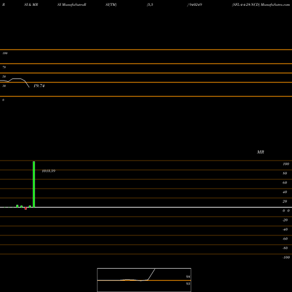Click the tall green MRSI bar
The width and height of the screenshot is (292, 292).
(34, 184)
